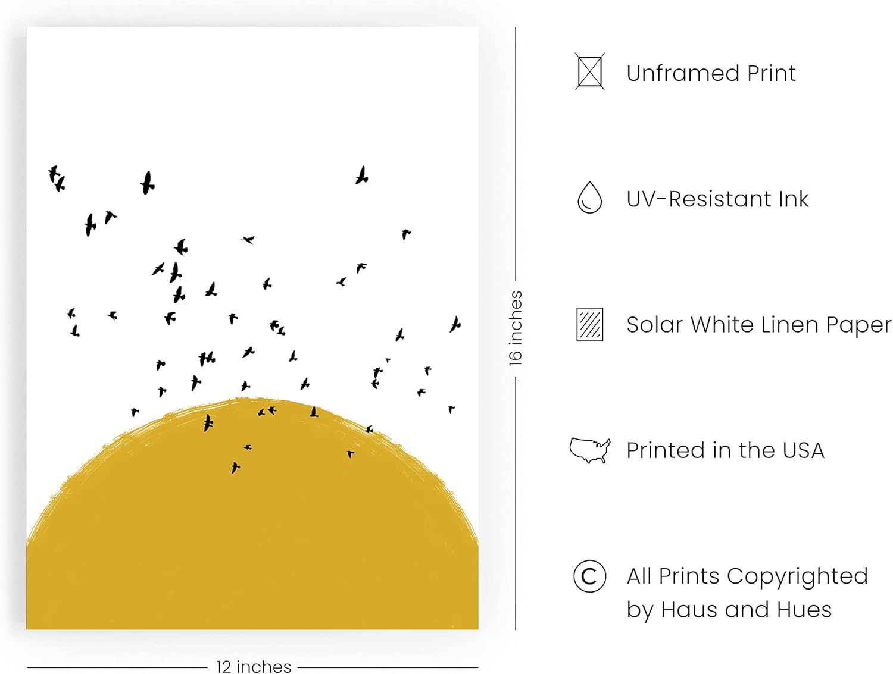Click the large bird near top center-left

[x=147, y=183]
